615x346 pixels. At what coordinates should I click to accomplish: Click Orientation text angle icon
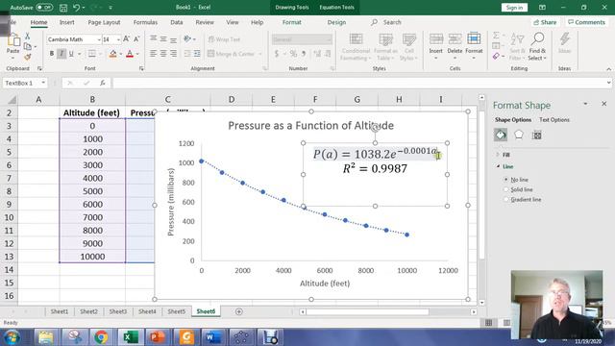click(188, 38)
